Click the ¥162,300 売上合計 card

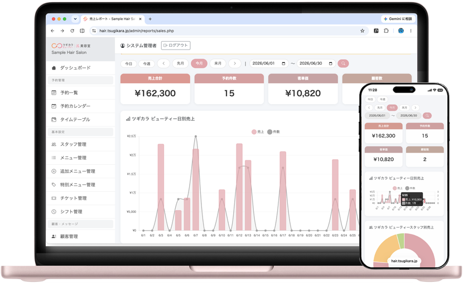click(x=155, y=89)
